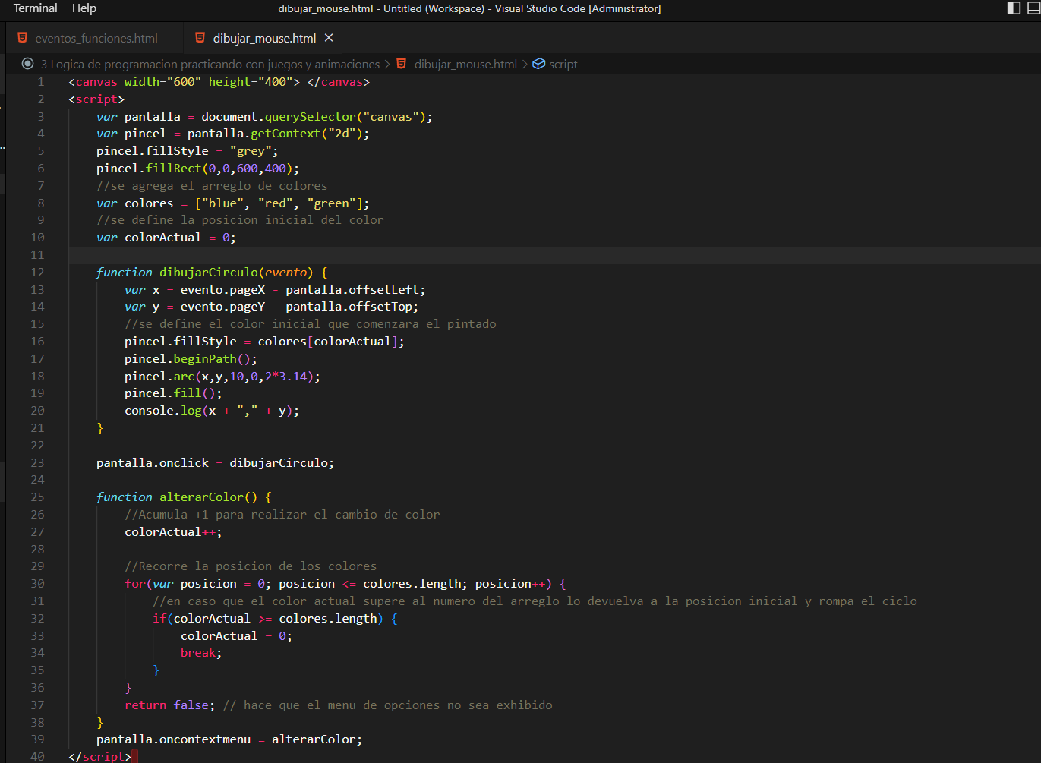The width and height of the screenshot is (1041, 763).
Task: Click line number 25 in the gutter
Action: click(37, 497)
